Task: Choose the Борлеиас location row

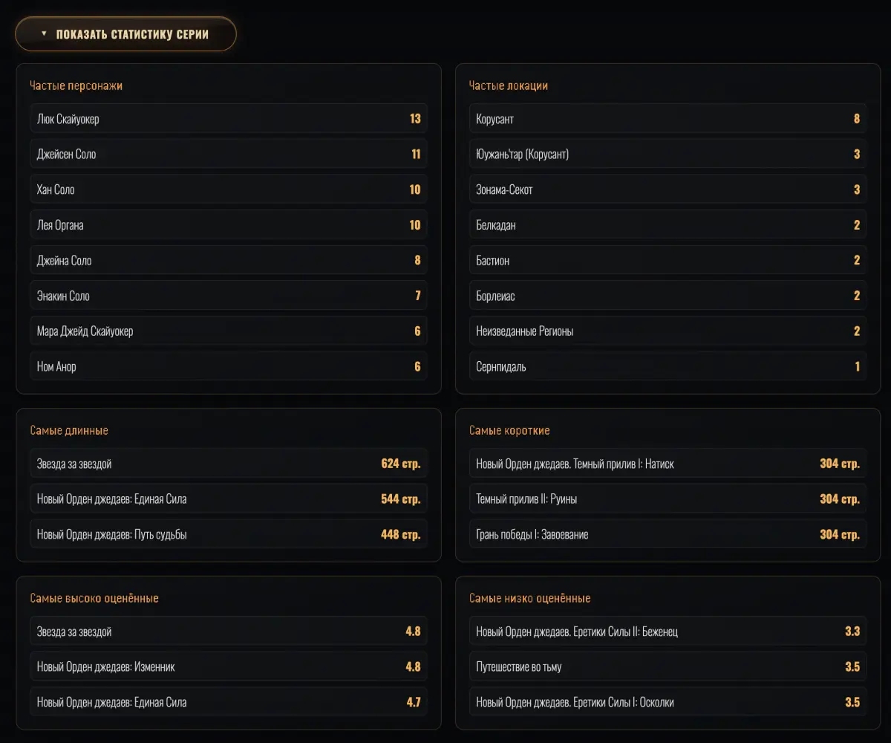Action: click(x=668, y=296)
